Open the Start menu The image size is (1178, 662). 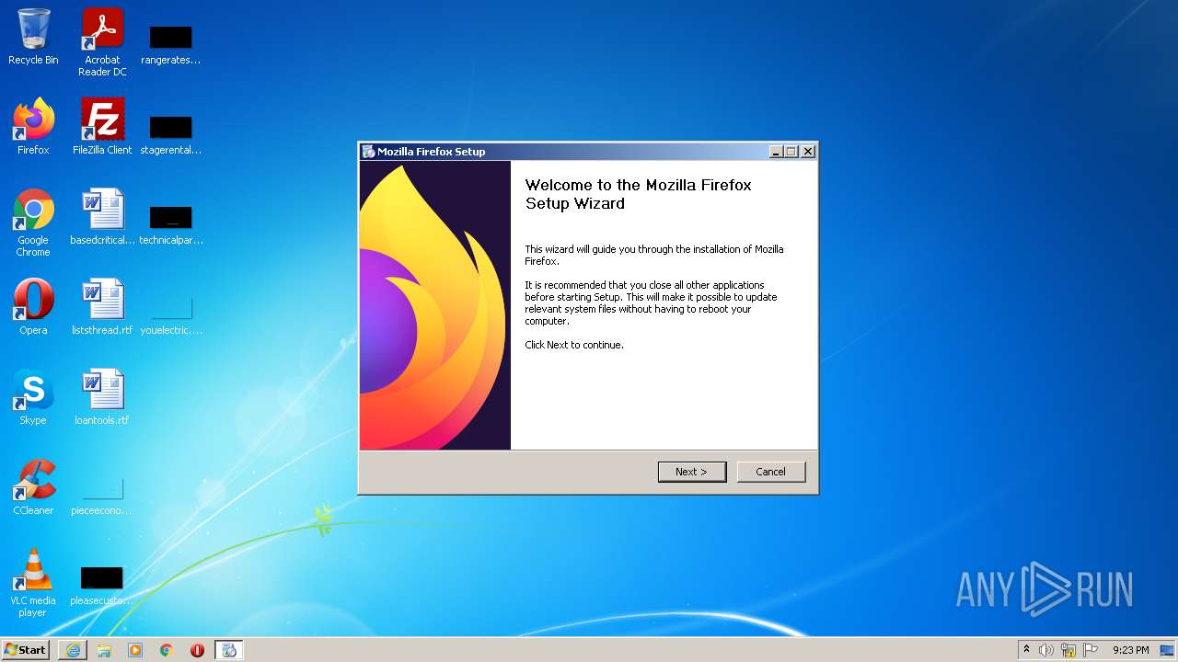coord(26,650)
